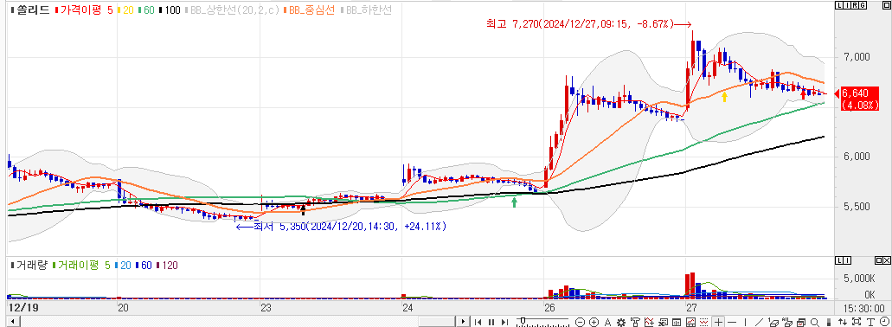This screenshot has height=327, width=892.
Task: Click the single eraser tool icon
Action: tap(773, 322)
